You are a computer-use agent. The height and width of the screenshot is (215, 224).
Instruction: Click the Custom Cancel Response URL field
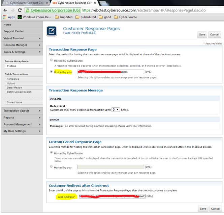point(111,167)
